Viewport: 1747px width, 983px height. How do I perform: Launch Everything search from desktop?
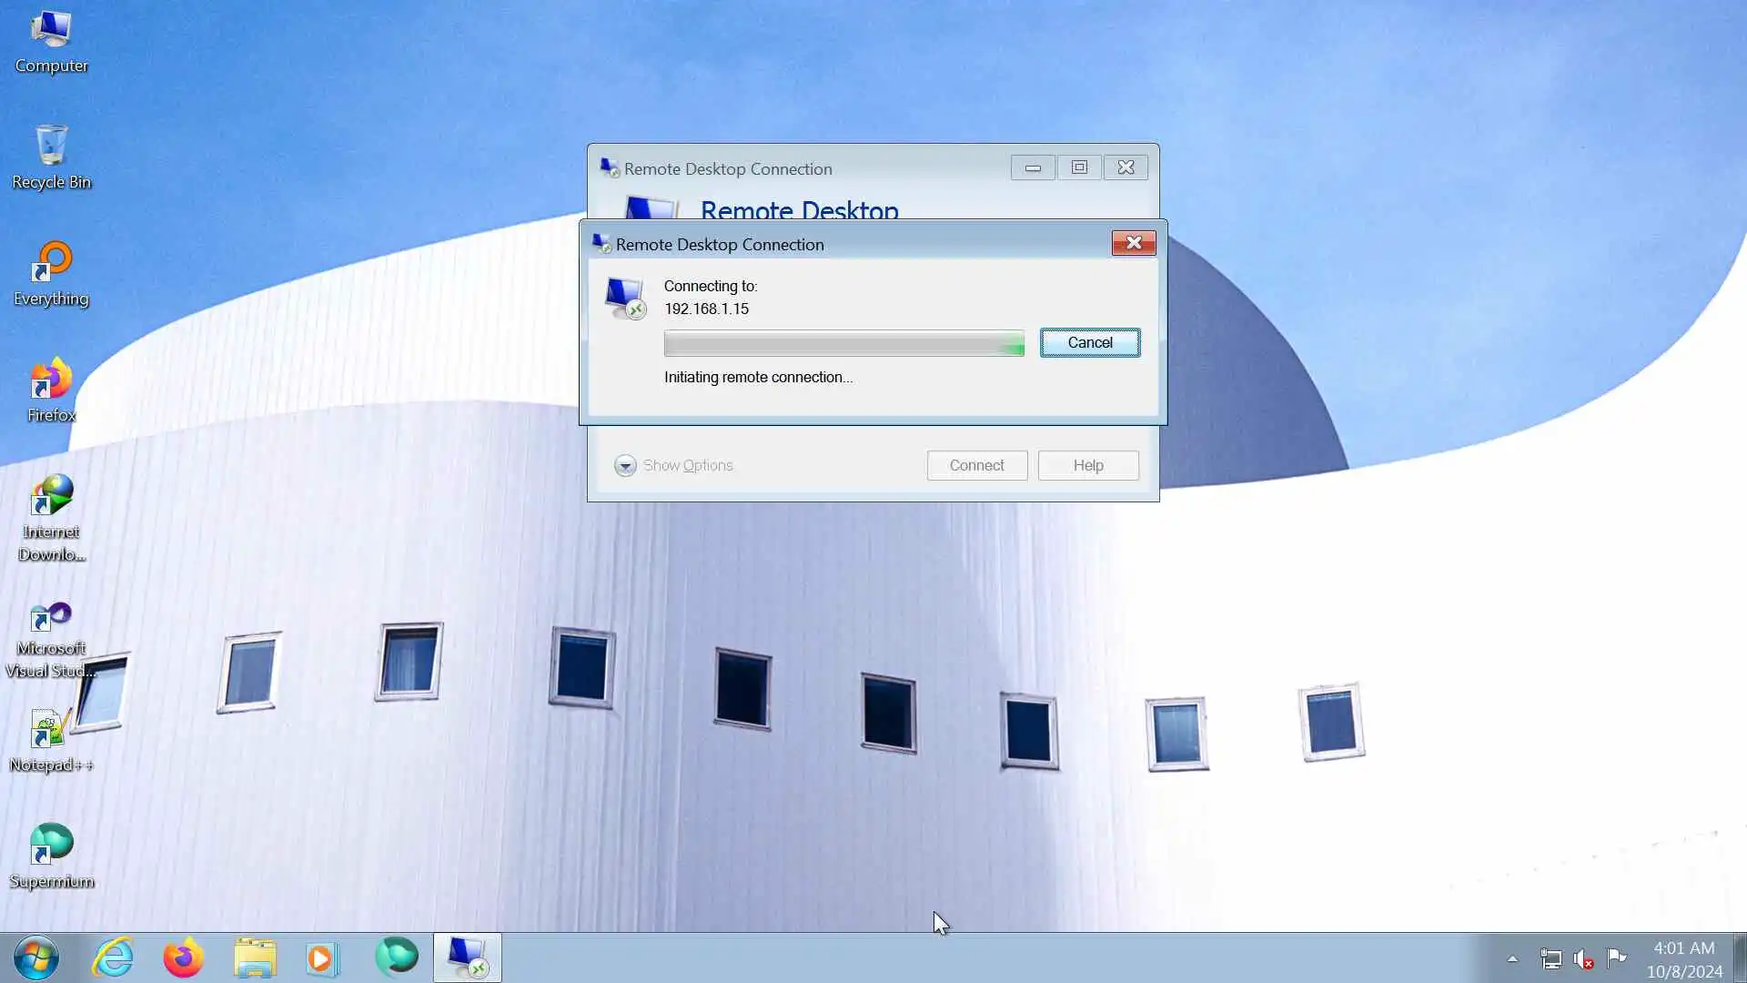click(x=51, y=273)
